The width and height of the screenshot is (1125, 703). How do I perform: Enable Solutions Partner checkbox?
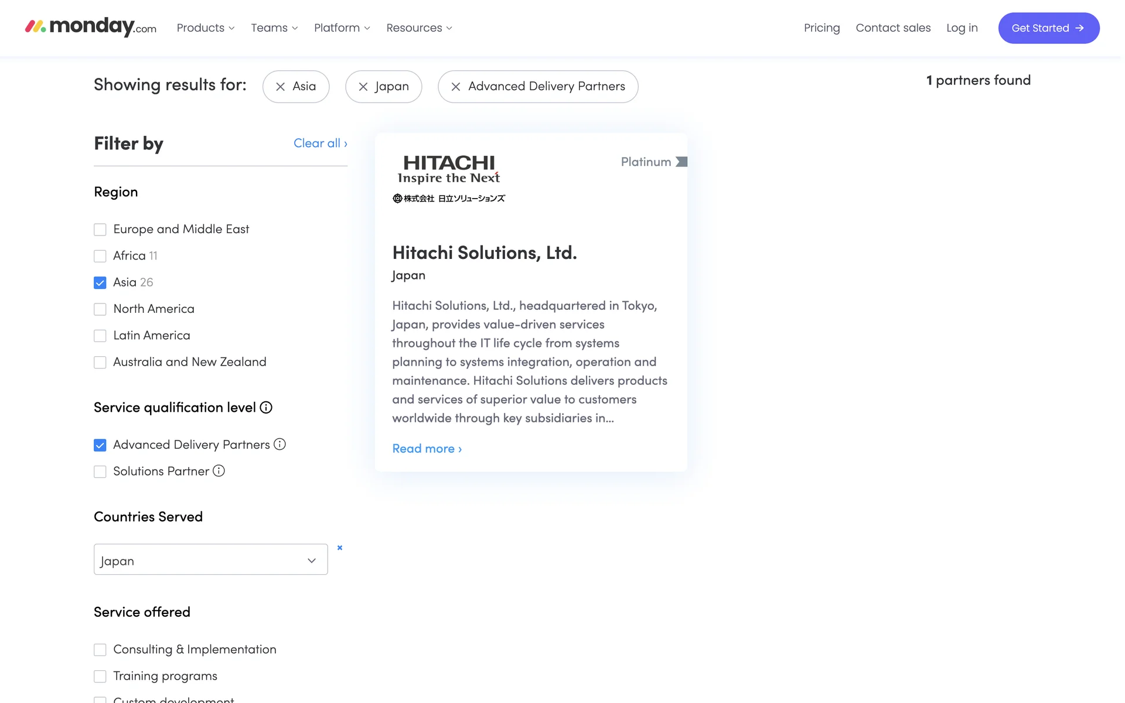pyautogui.click(x=100, y=472)
